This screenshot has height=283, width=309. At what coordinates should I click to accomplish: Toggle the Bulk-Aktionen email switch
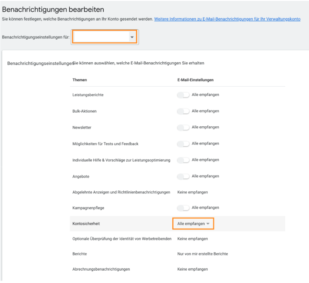click(x=183, y=111)
